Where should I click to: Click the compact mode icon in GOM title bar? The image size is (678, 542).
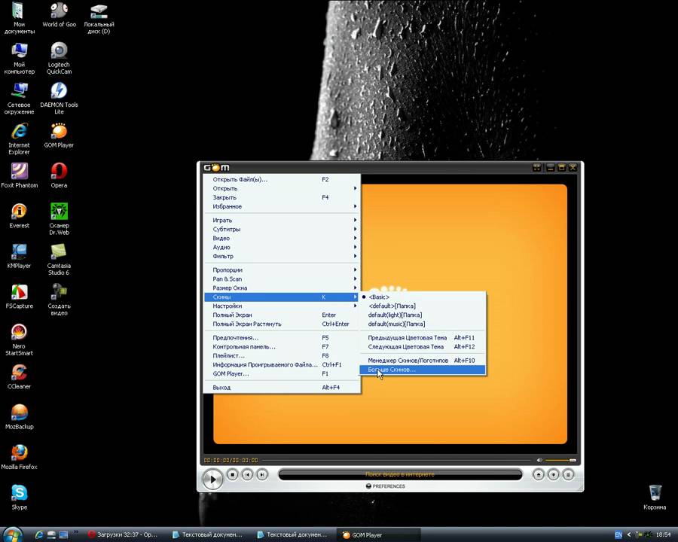536,167
